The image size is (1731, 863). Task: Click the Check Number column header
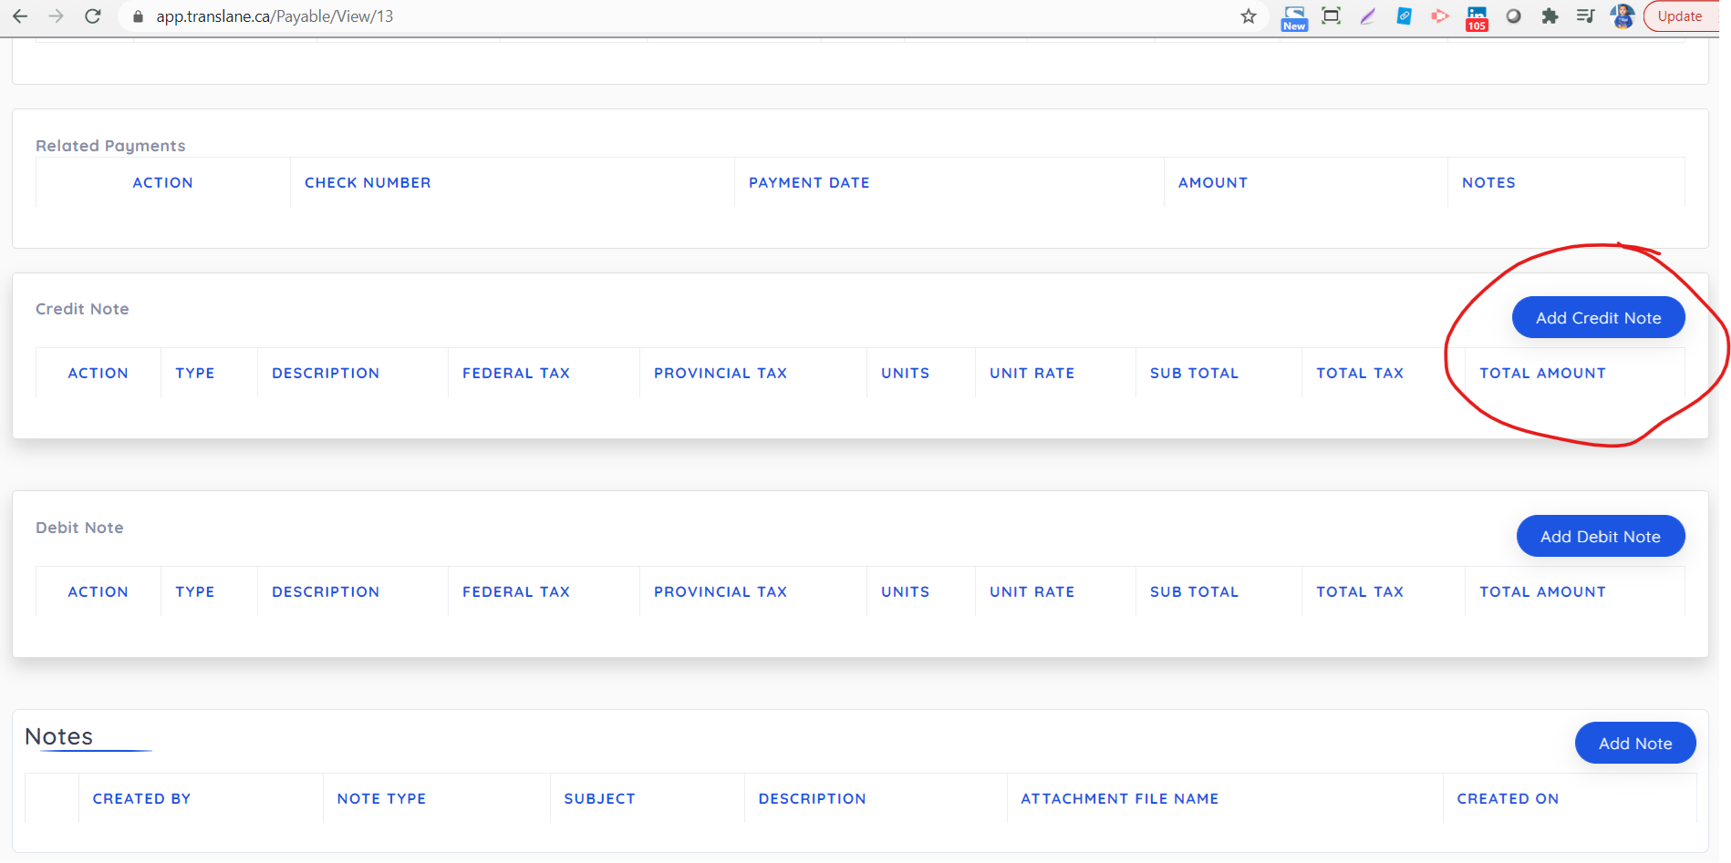coord(368,183)
